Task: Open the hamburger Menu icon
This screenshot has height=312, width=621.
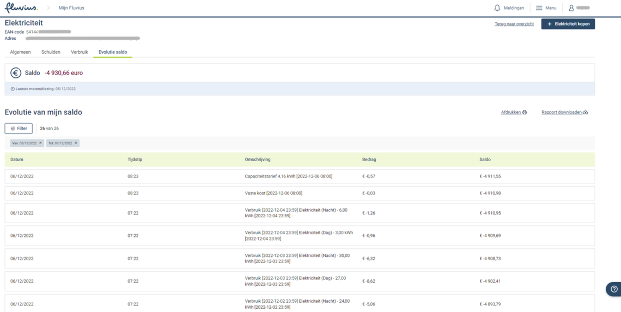Action: coord(539,8)
